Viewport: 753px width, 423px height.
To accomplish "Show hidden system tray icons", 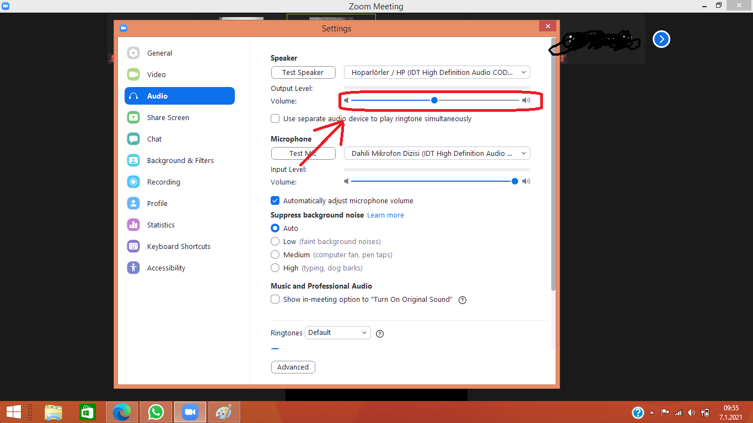I will click(652, 413).
